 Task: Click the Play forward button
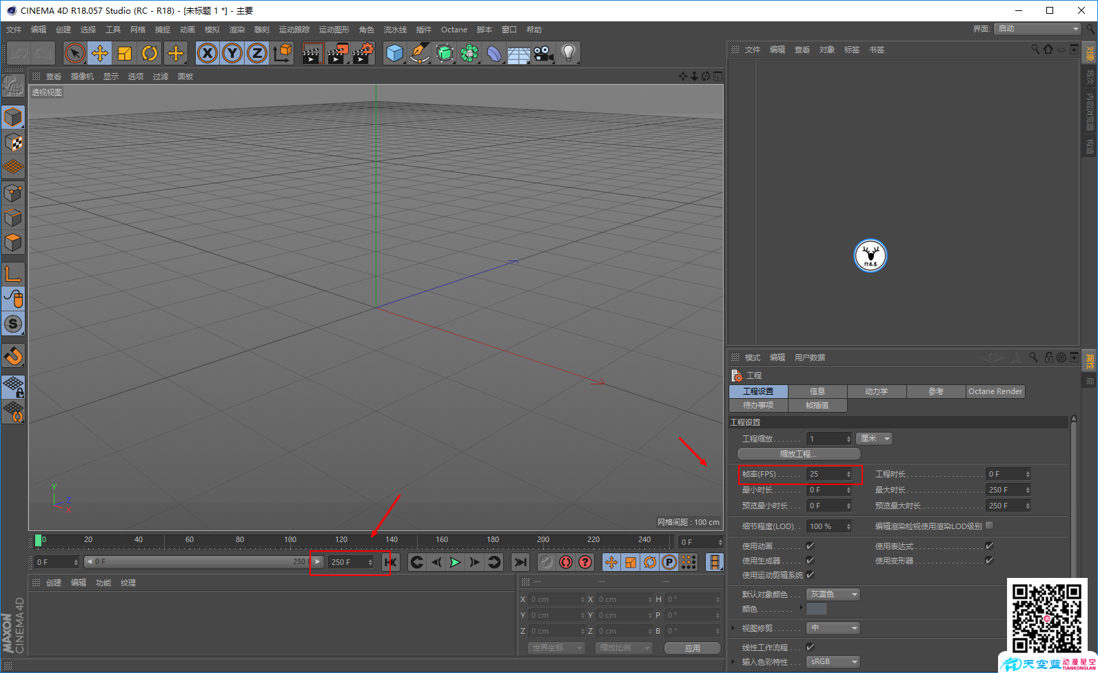[456, 562]
